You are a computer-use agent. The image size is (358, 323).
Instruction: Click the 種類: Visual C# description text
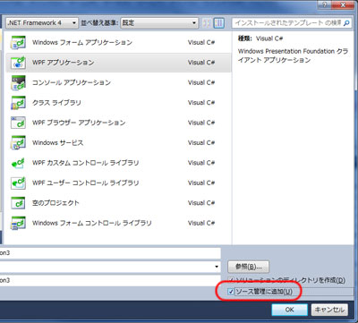point(260,38)
